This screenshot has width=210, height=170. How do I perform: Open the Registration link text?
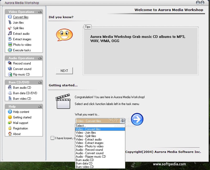click(20, 128)
